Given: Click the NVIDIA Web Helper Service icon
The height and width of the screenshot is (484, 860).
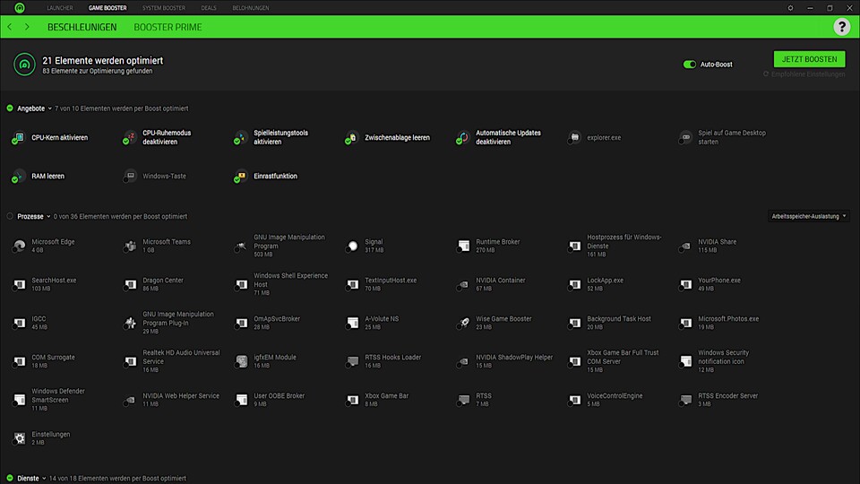Looking at the screenshot, I should pyautogui.click(x=130, y=400).
